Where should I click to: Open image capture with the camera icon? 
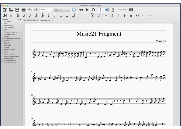point(131,10)
